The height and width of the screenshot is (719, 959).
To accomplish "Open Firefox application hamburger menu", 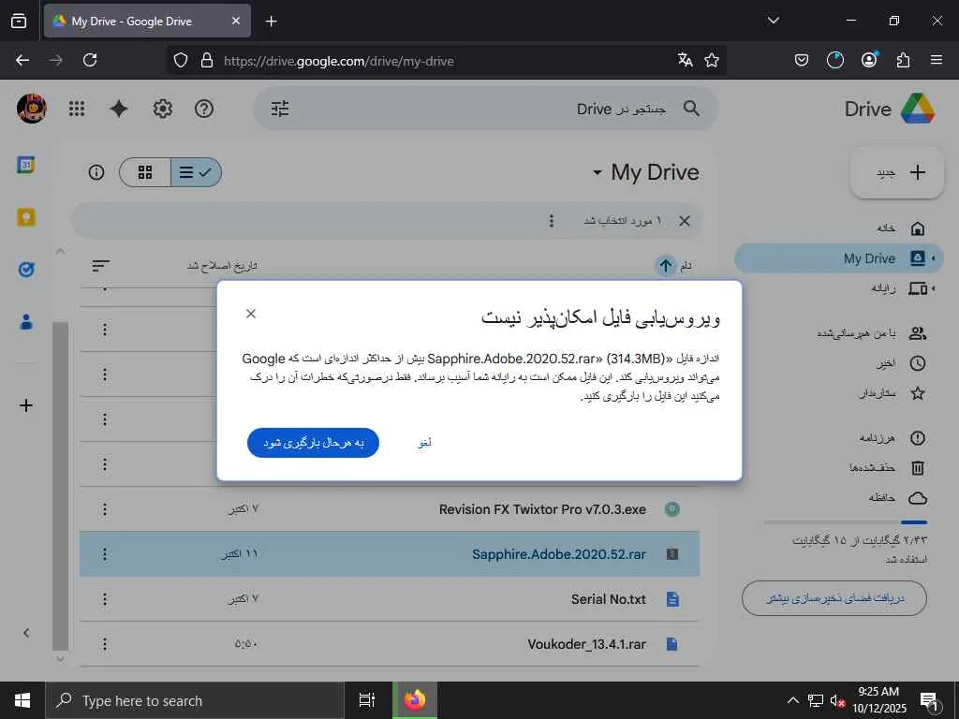I will (937, 60).
